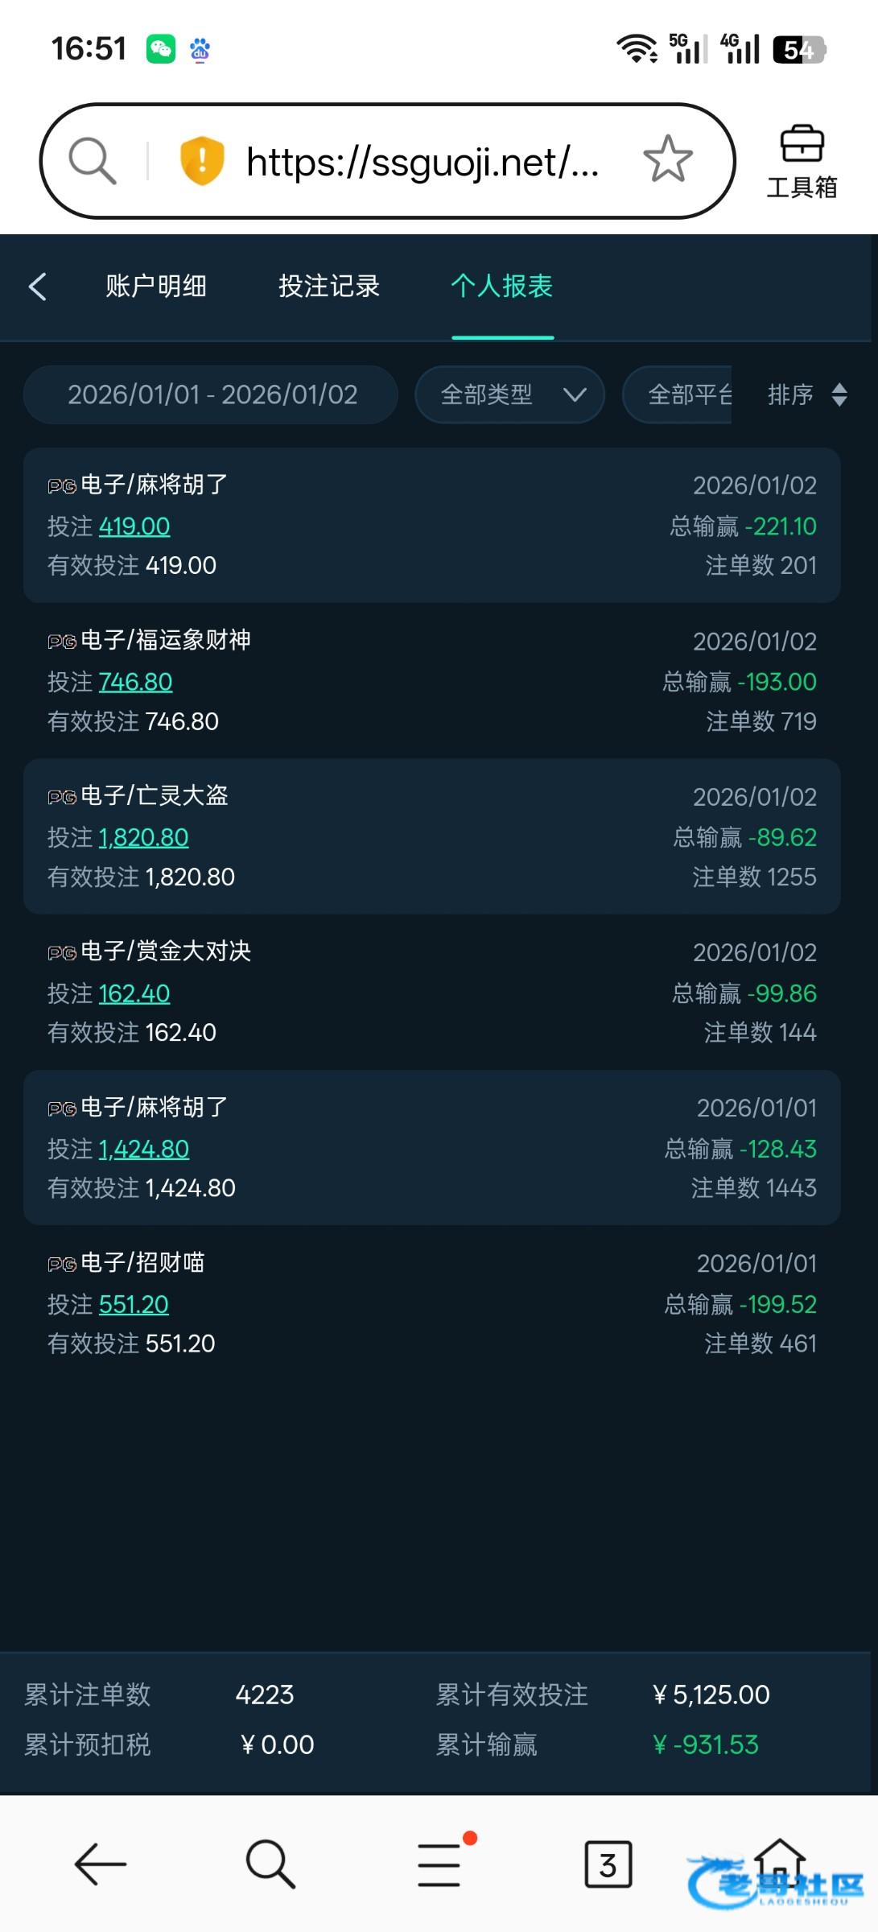Go to the browser home page
Screen dimensions: 878x1932
[x=779, y=1861]
